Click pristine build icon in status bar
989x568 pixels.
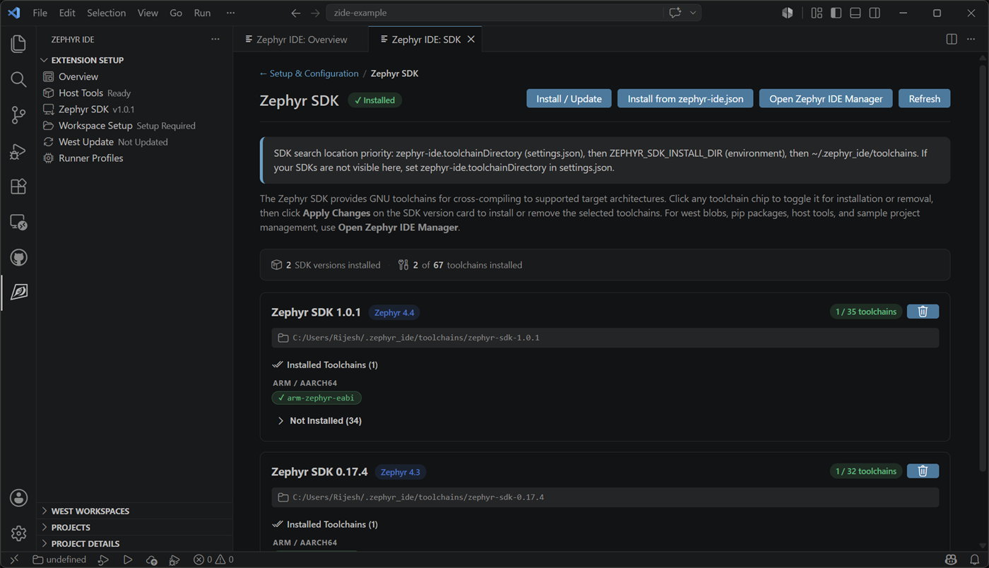(x=103, y=560)
